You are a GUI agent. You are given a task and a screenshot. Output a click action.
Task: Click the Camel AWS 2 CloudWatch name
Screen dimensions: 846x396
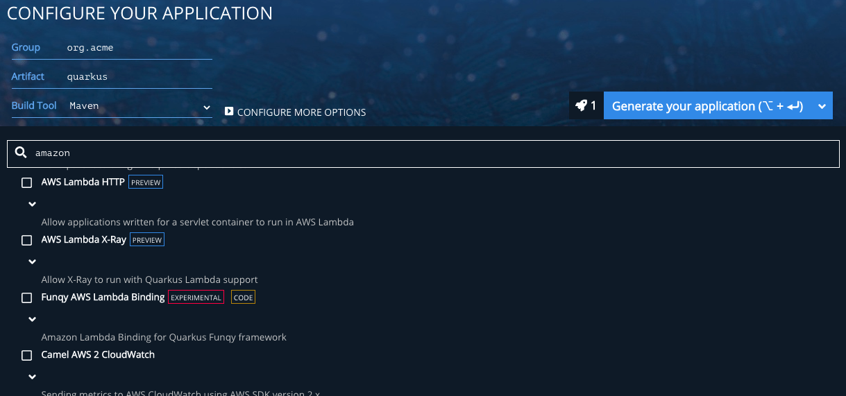click(98, 354)
